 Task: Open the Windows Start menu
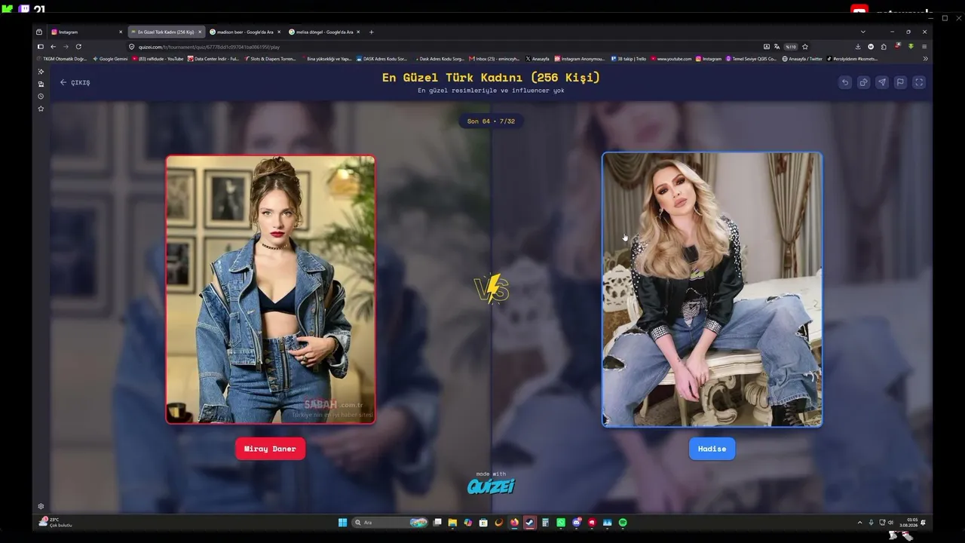tap(342, 523)
